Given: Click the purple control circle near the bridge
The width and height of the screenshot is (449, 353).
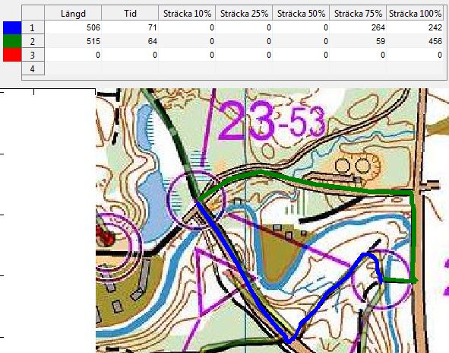Looking at the screenshot, I should click(x=197, y=200).
